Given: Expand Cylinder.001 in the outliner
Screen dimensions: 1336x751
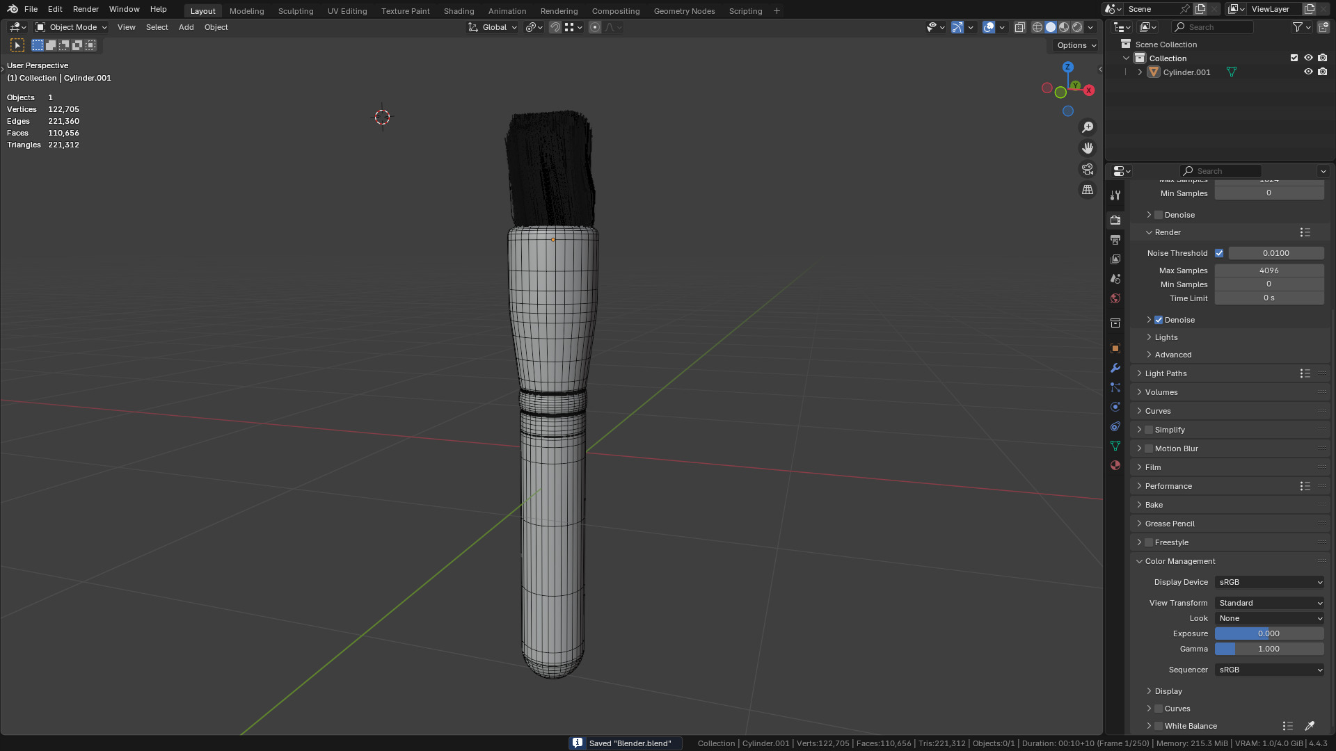Looking at the screenshot, I should (1140, 72).
